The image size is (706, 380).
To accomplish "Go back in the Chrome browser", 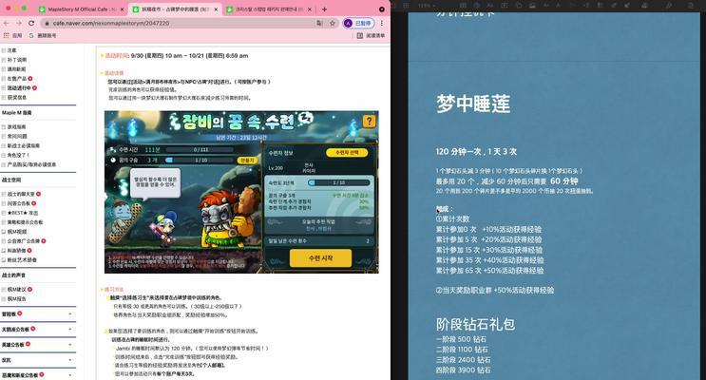I will pos(7,23).
